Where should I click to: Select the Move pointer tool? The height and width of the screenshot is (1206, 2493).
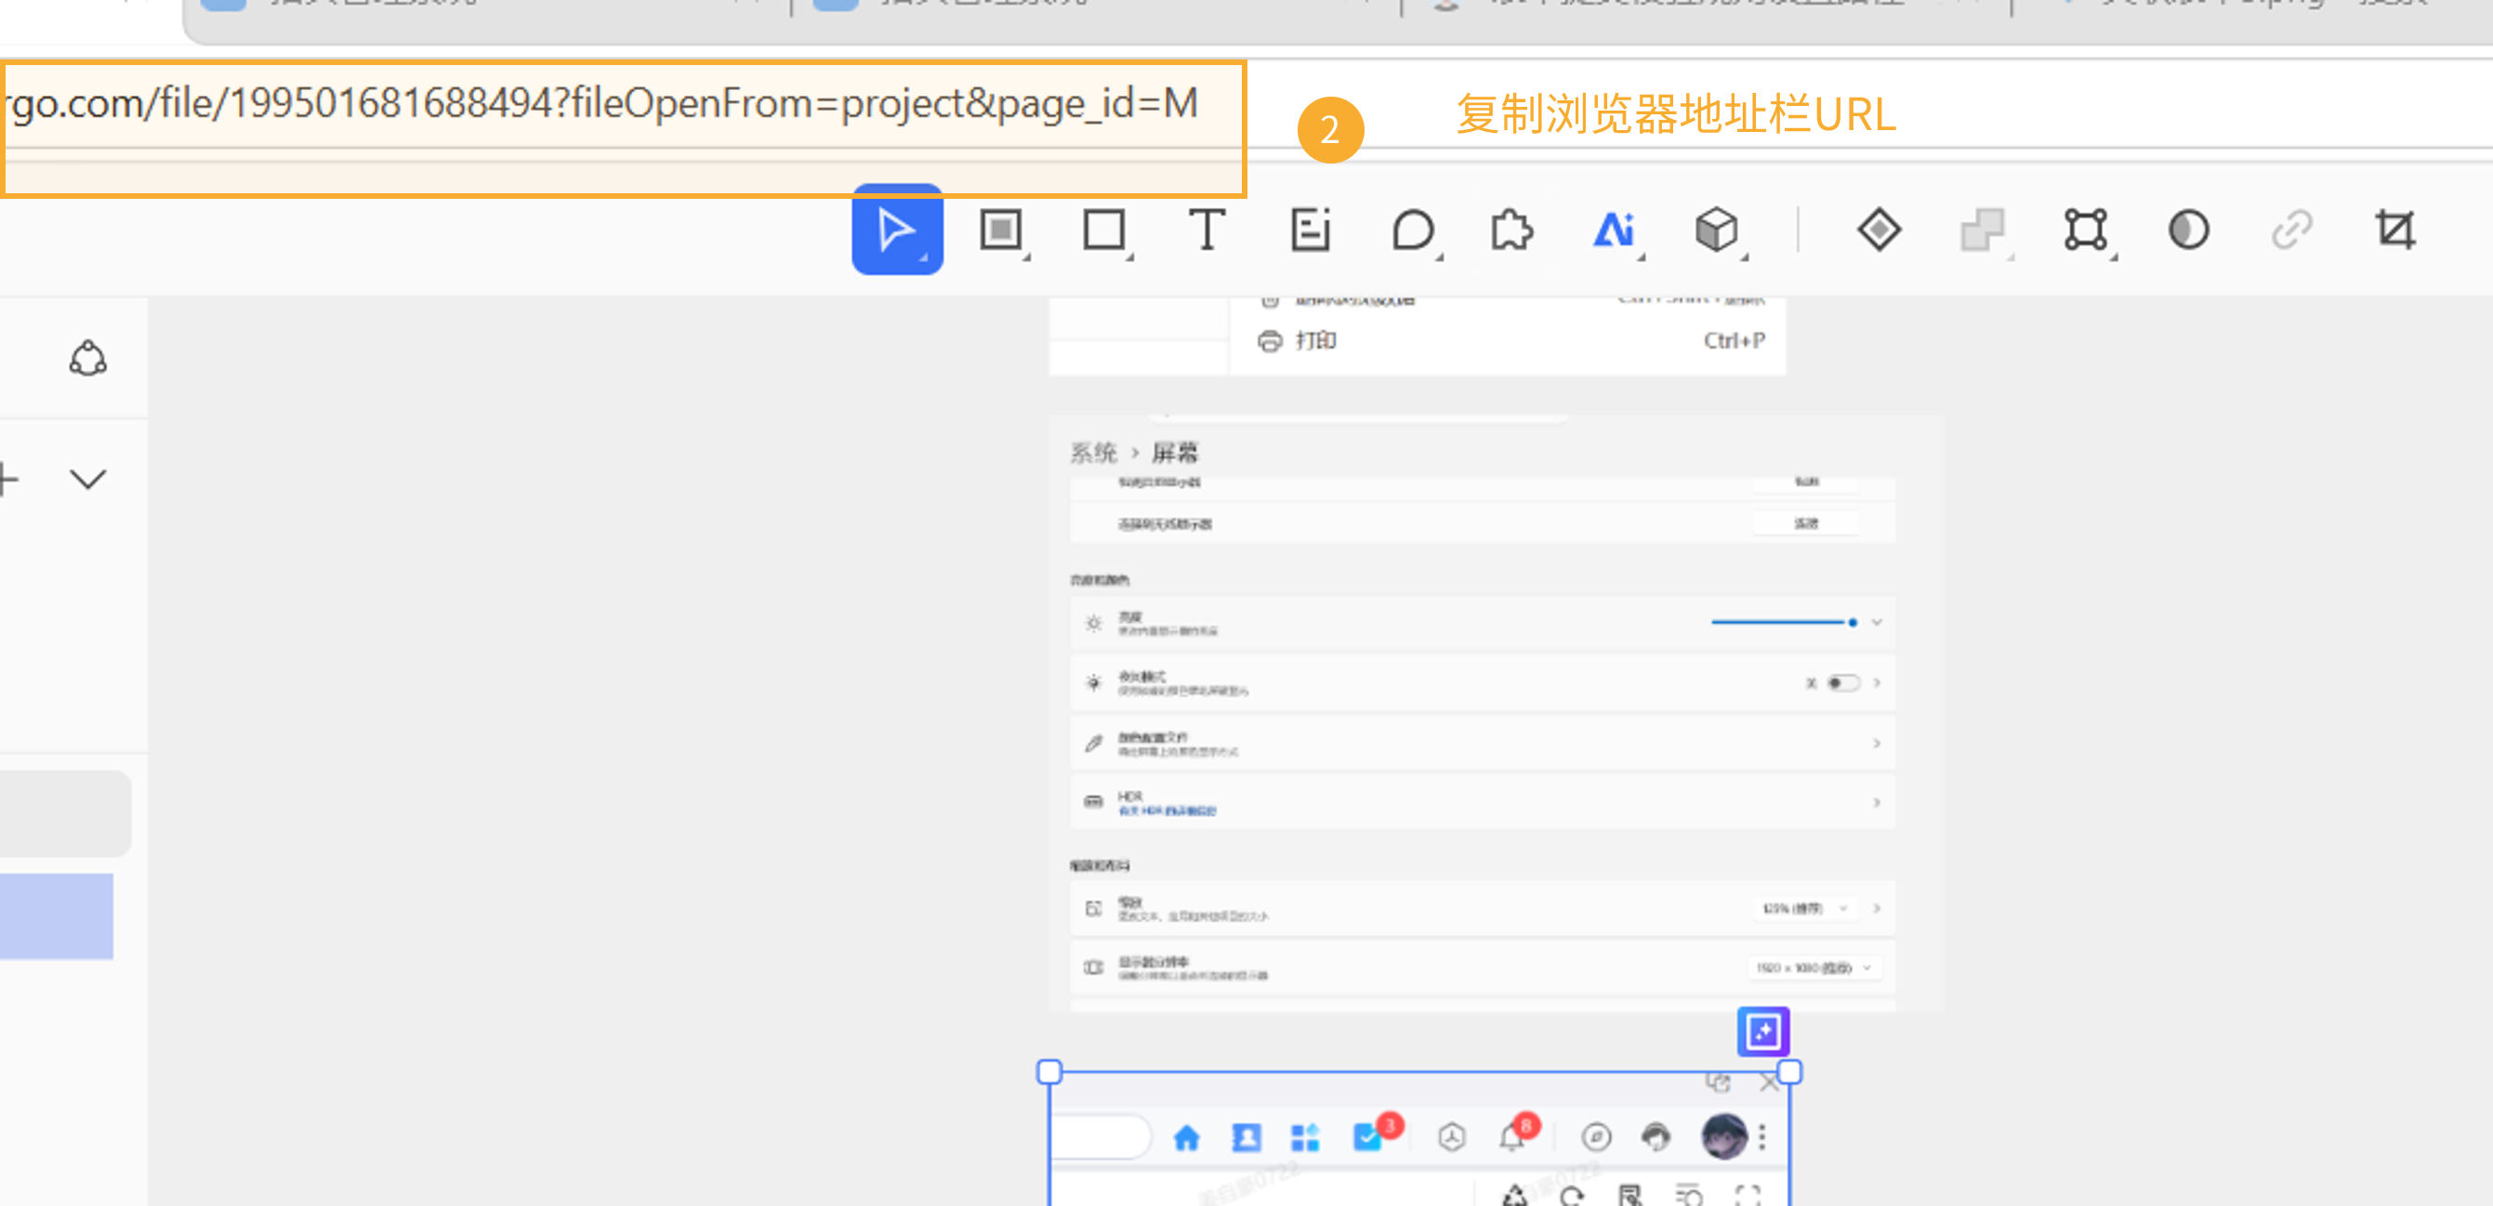point(897,230)
